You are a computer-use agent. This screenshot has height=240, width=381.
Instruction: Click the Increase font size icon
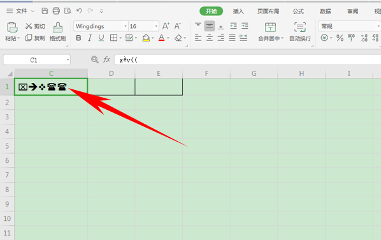click(x=166, y=26)
